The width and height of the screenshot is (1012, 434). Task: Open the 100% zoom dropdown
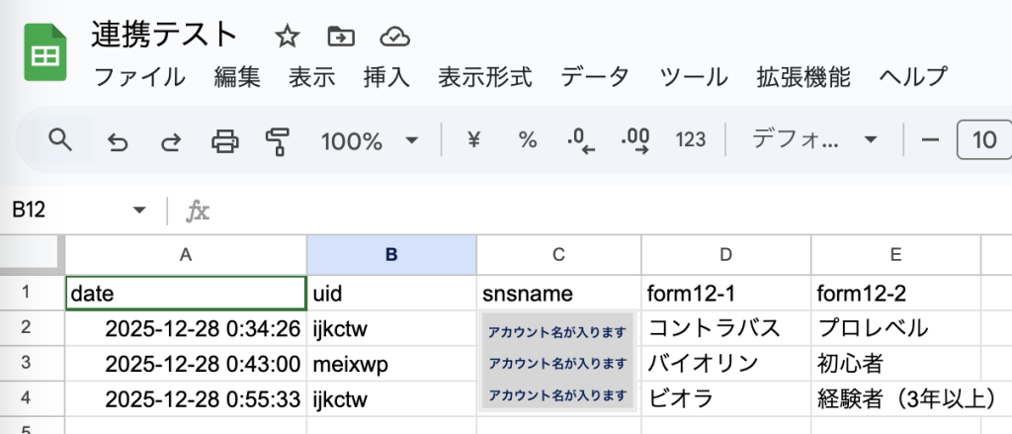pyautogui.click(x=370, y=140)
